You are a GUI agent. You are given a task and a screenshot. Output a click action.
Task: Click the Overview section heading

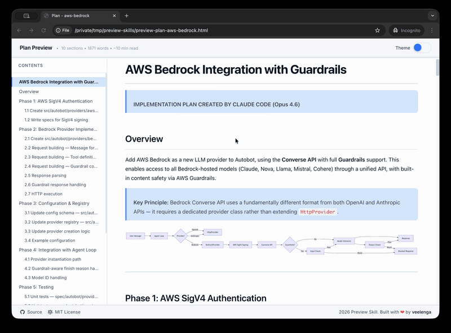point(144,139)
